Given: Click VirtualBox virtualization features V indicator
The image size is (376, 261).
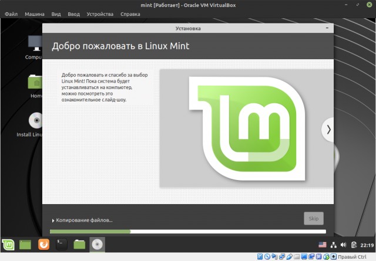Looking at the screenshot, I should coord(318,257).
